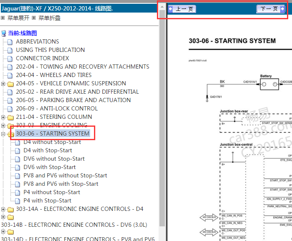Click the 菜单展开 expand icon

point(3,18)
